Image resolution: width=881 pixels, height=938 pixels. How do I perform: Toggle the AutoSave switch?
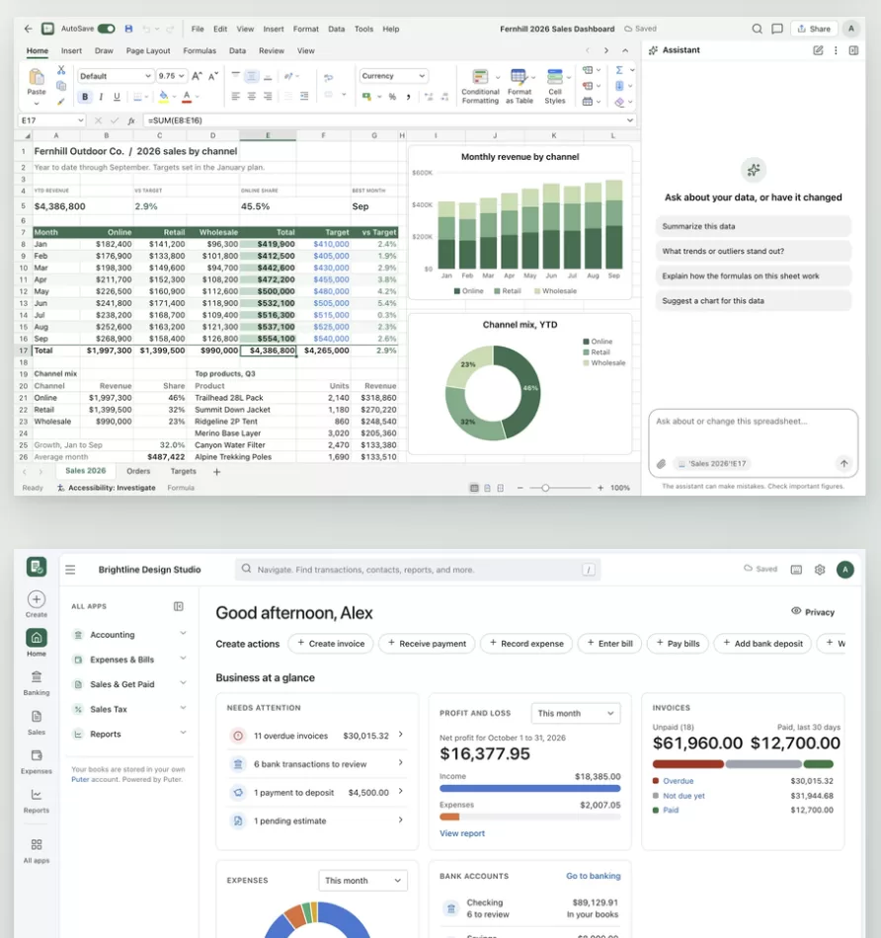(x=107, y=29)
